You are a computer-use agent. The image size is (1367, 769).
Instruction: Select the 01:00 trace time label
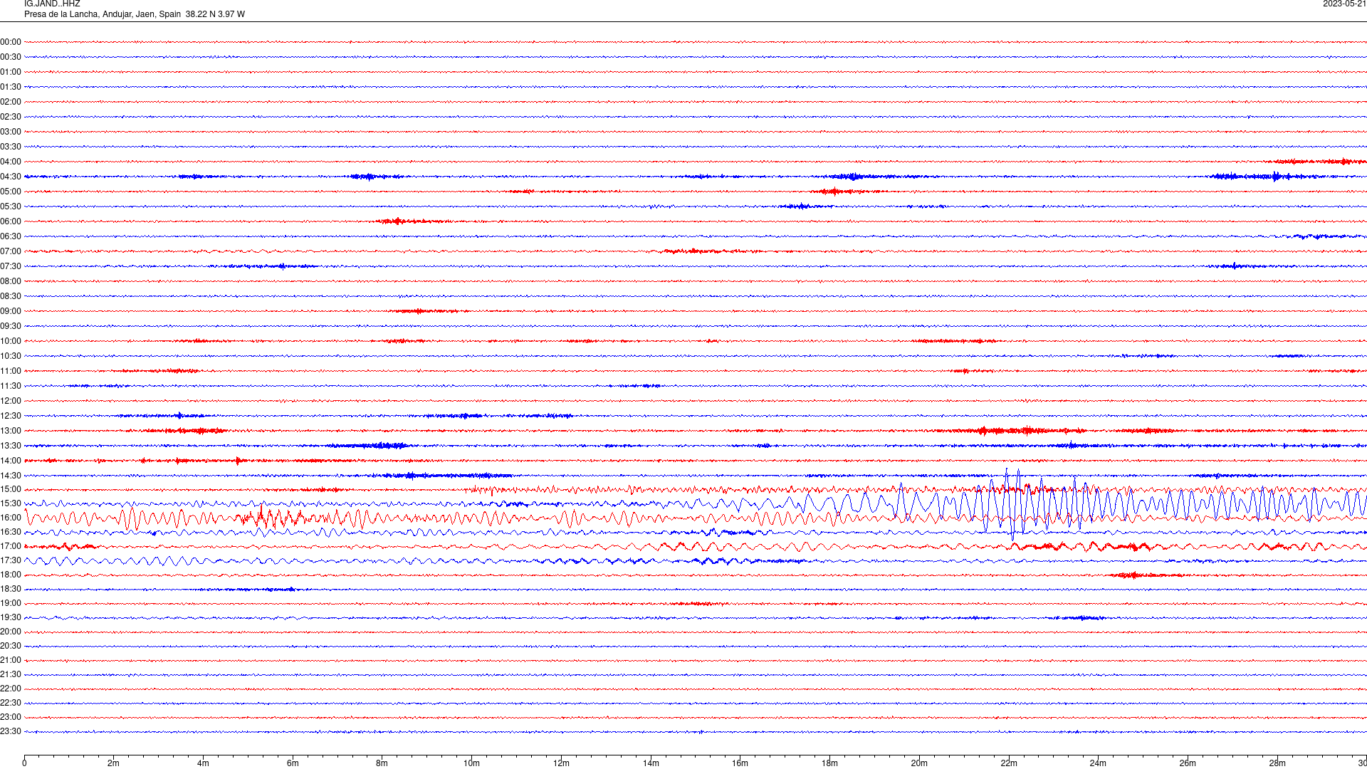[x=11, y=72]
